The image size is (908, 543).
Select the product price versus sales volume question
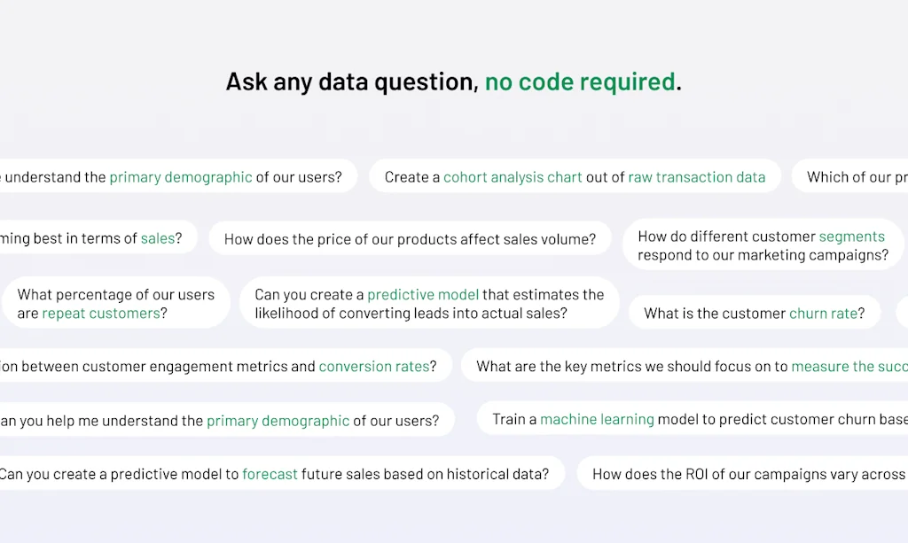point(410,237)
